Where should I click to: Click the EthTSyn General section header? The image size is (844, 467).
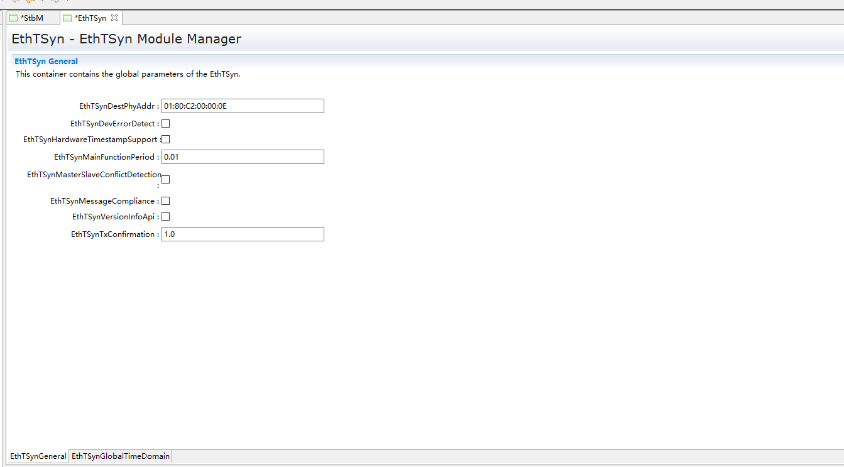pyautogui.click(x=47, y=62)
